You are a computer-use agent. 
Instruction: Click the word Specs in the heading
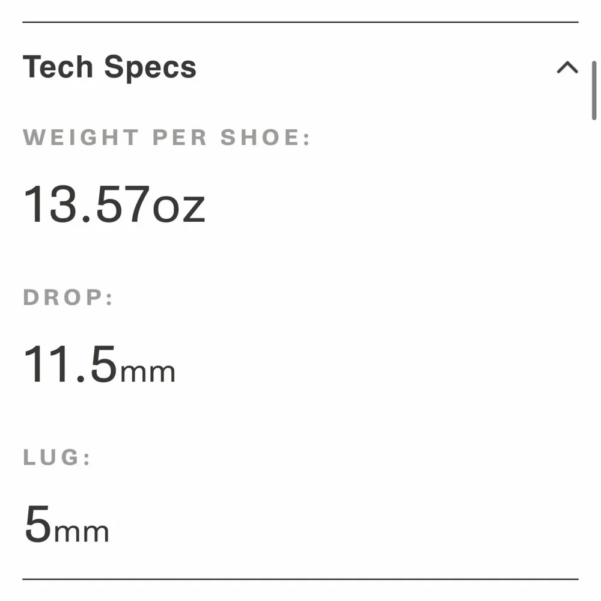150,67
